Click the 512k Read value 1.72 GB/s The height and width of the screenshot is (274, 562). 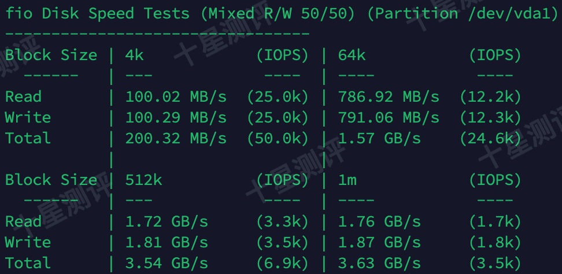click(x=167, y=221)
